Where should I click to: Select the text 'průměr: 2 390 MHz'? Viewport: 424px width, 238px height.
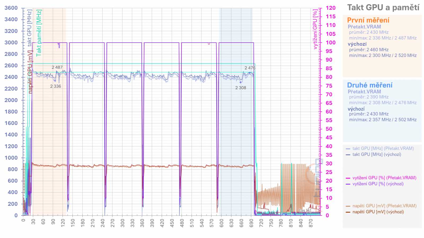click(x=369, y=97)
